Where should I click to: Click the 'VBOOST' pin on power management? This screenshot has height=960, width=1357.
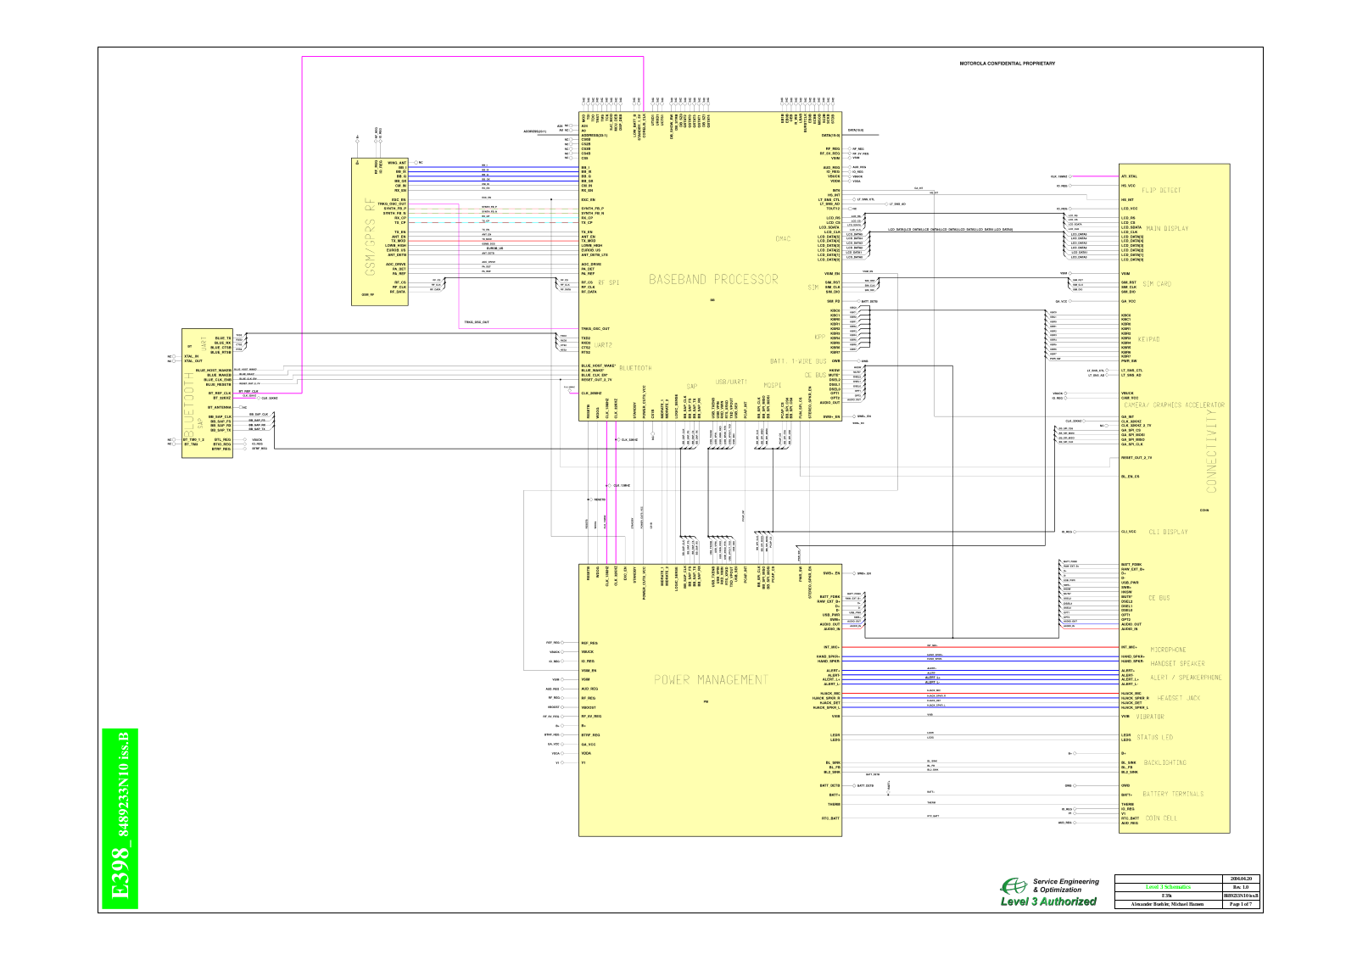(589, 707)
